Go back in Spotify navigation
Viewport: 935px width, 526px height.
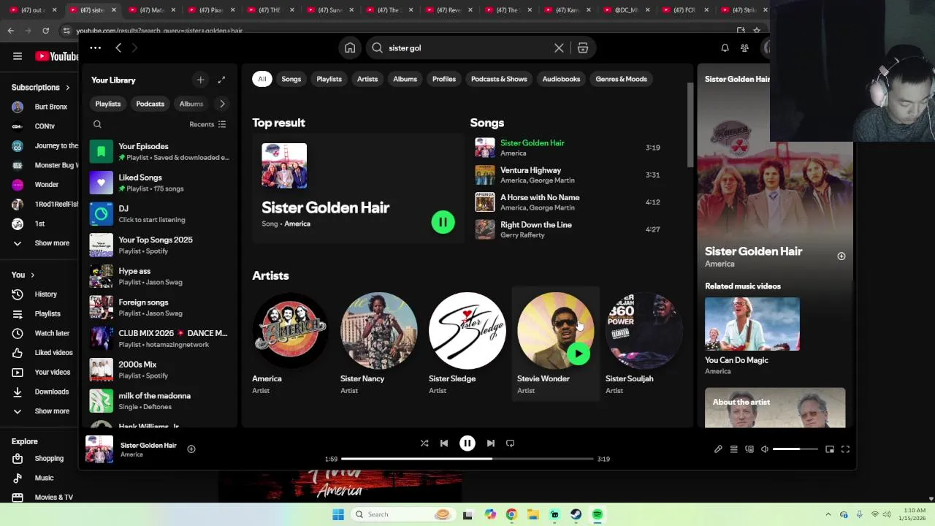coord(118,47)
